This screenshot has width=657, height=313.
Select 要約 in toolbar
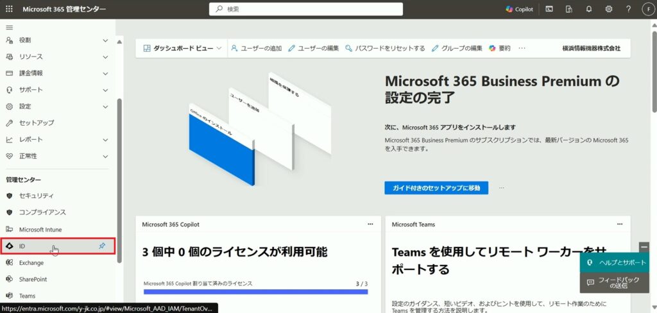coord(500,48)
